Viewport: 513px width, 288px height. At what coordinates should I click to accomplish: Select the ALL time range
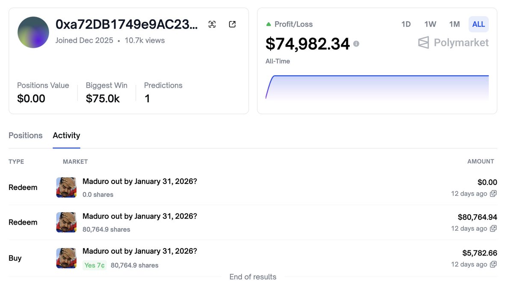[478, 24]
